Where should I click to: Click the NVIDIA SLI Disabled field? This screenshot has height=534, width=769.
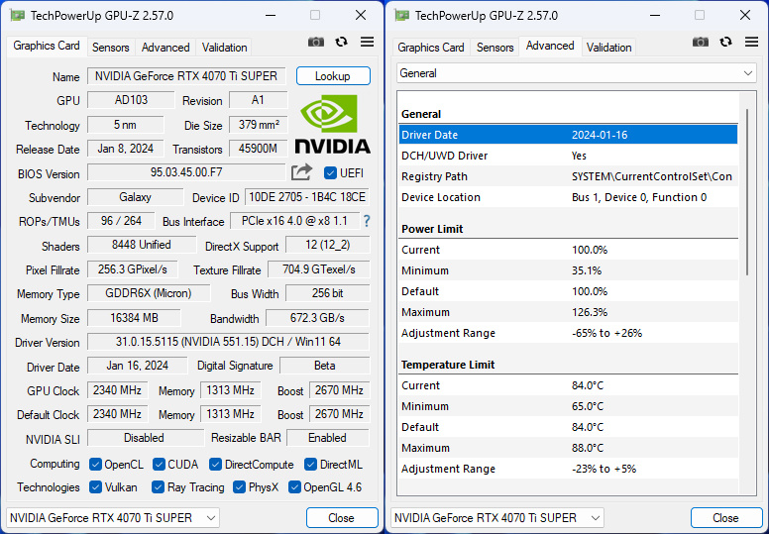coord(145,437)
